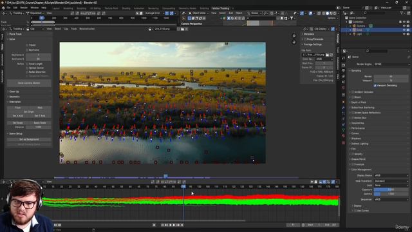Expand the Depth of Field section
The height and width of the screenshot is (232, 412).
click(359, 102)
